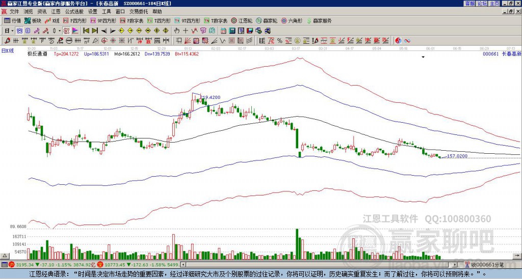Click the percent % retracement tool

280,41
